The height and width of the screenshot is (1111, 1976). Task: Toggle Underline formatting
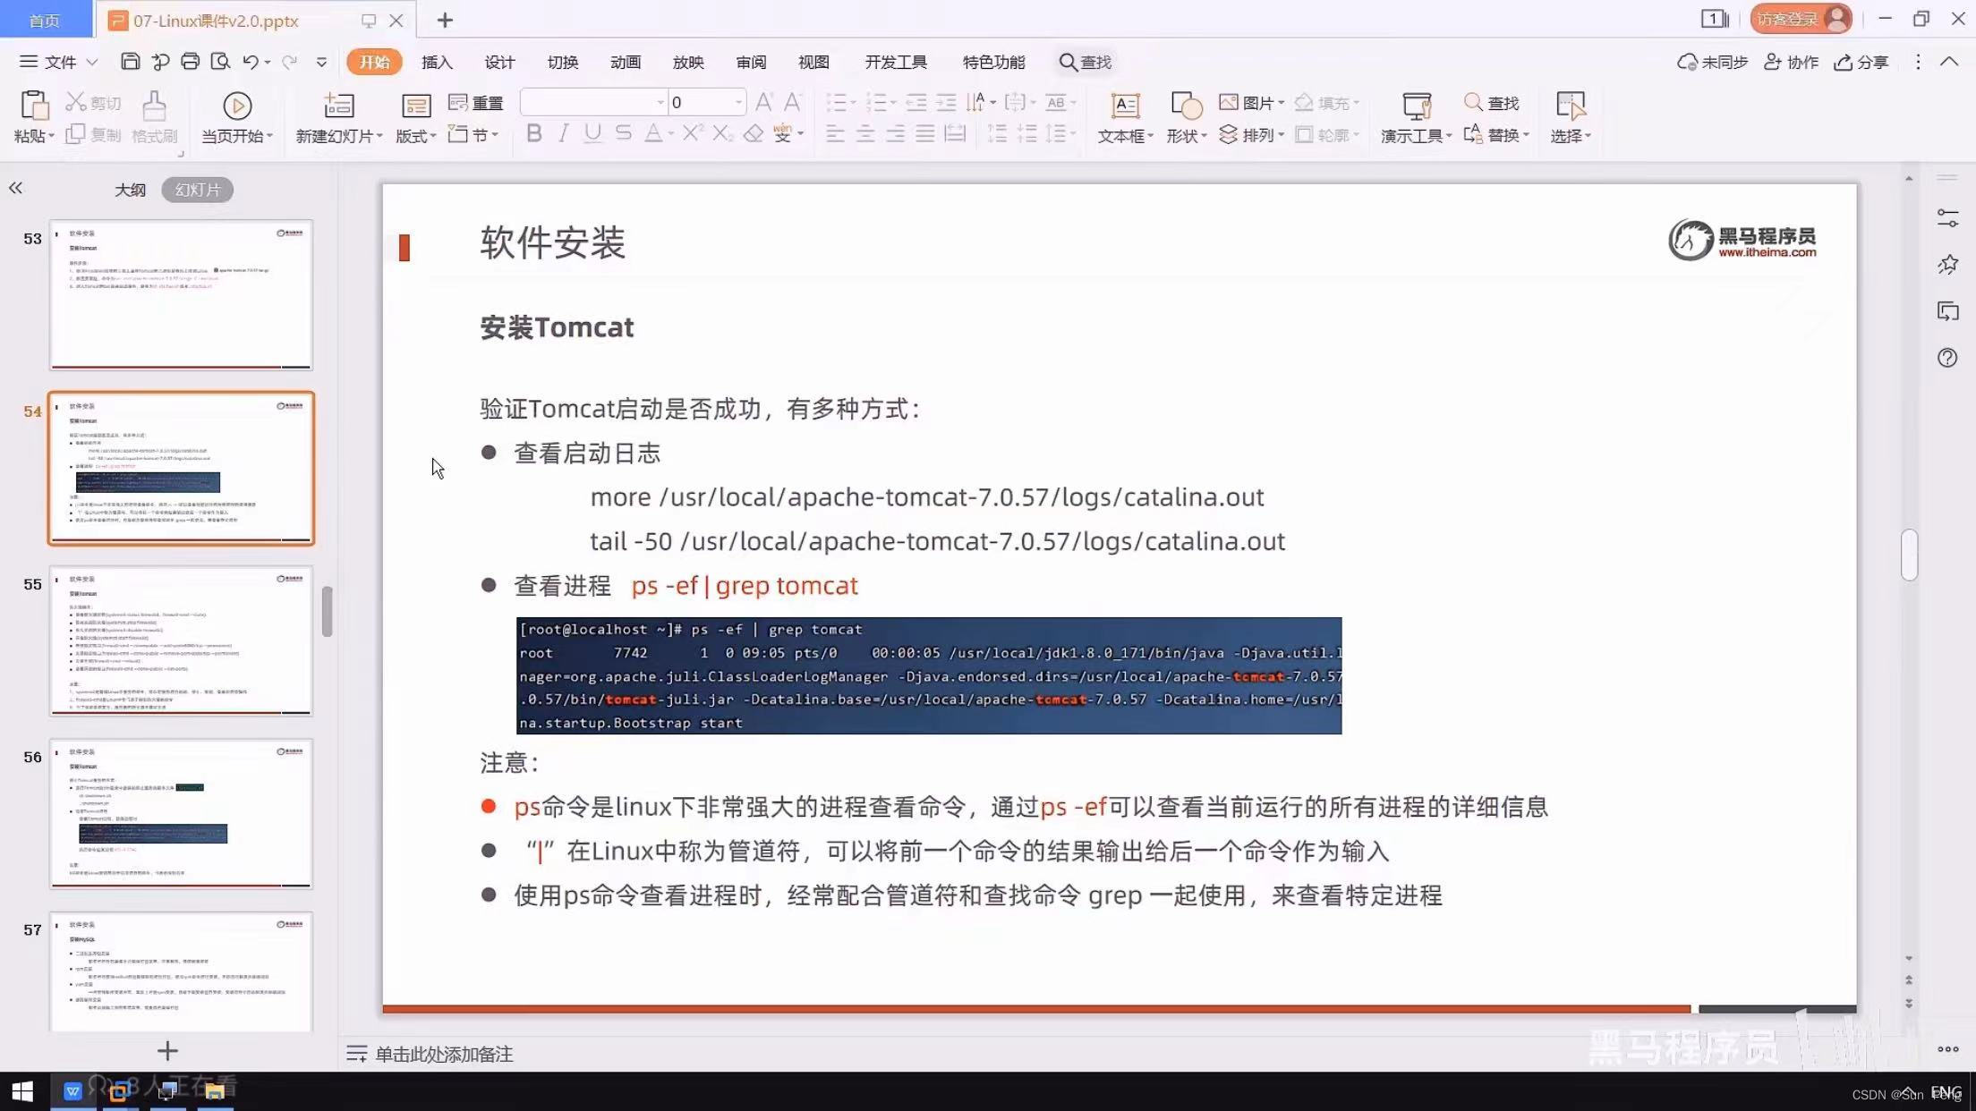[592, 134]
